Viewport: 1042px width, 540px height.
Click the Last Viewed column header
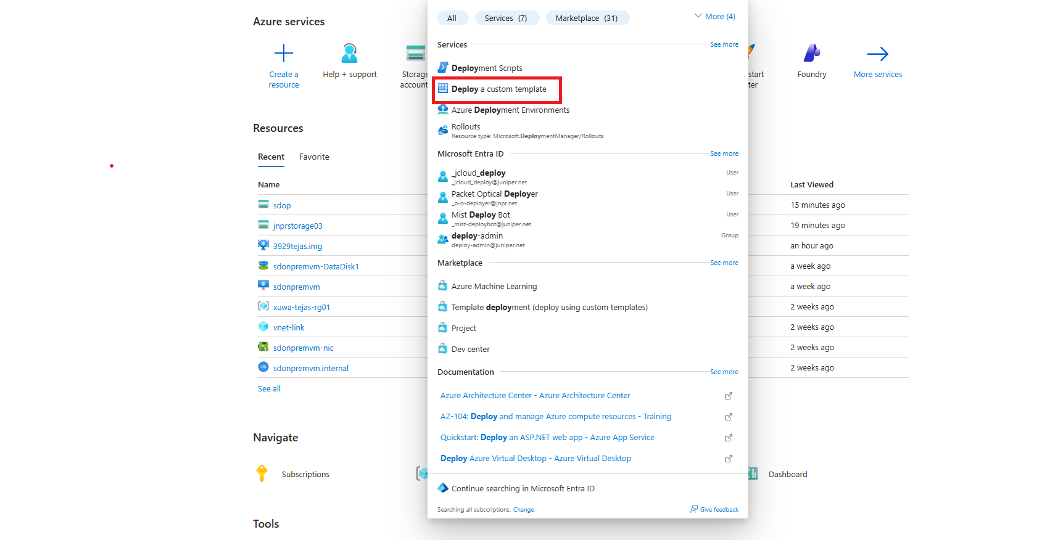coord(812,185)
